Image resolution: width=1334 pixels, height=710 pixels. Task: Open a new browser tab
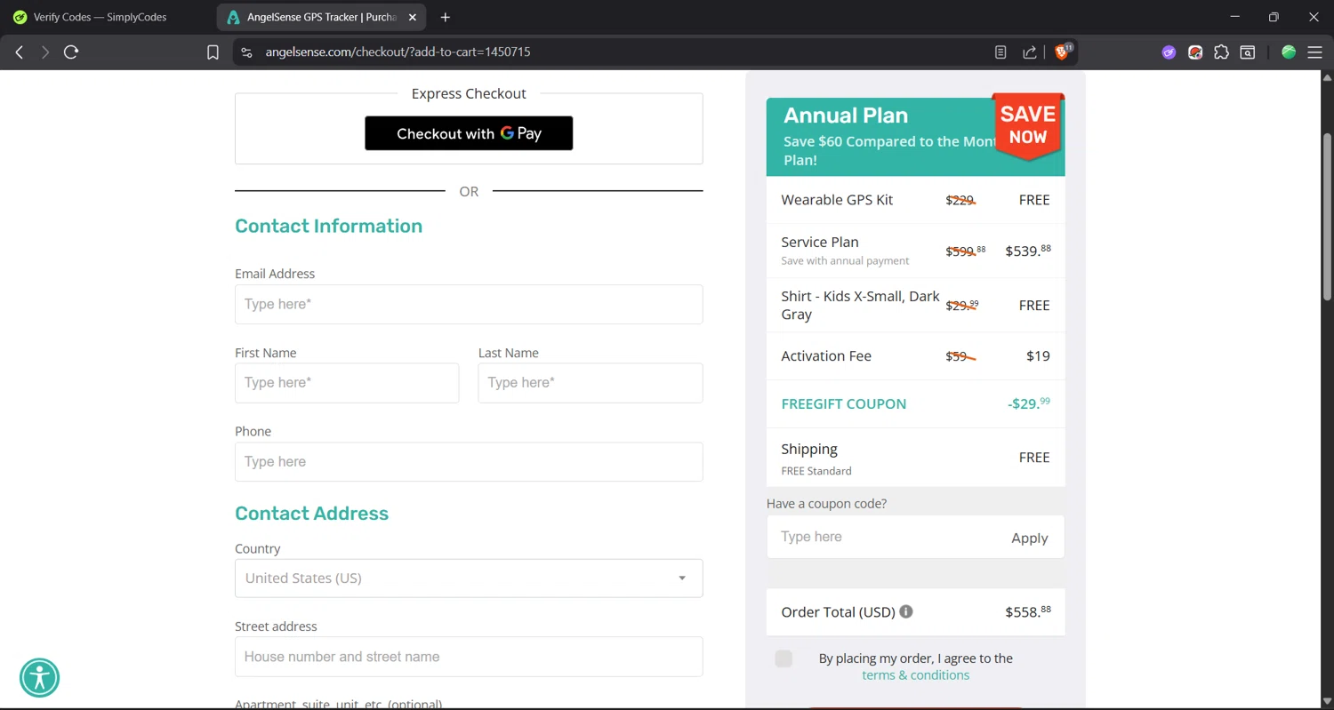pyautogui.click(x=445, y=17)
